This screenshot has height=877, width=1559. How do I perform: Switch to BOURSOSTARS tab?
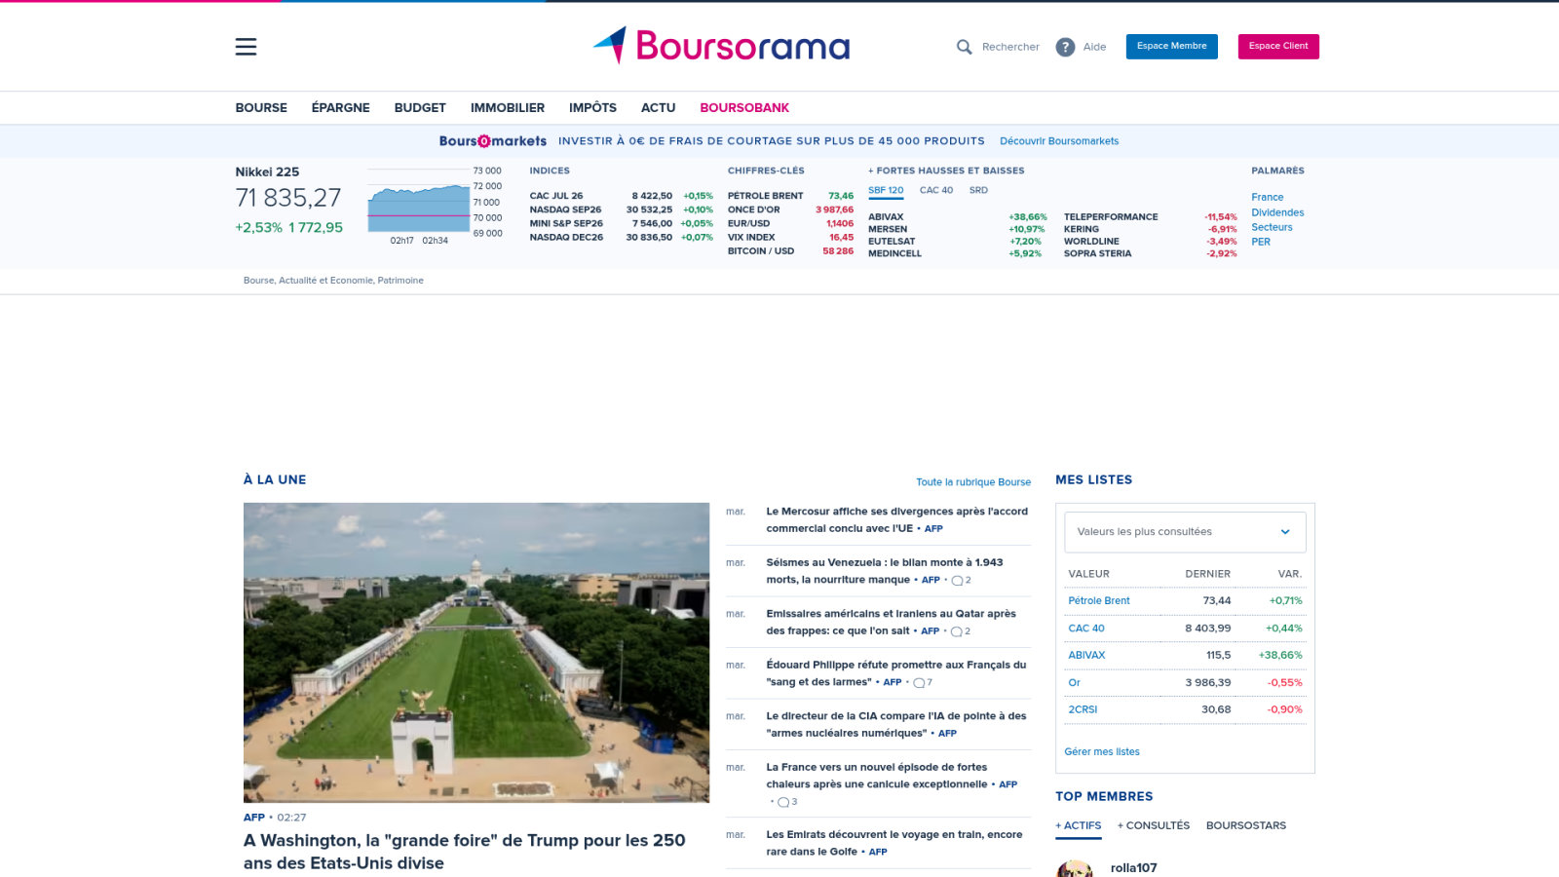(1246, 825)
